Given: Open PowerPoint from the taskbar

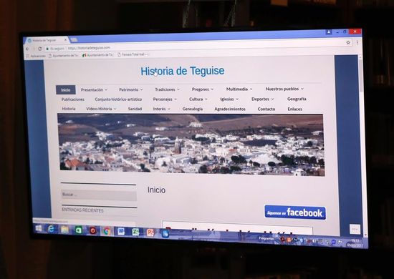Looking at the screenshot, I should pos(150,232).
